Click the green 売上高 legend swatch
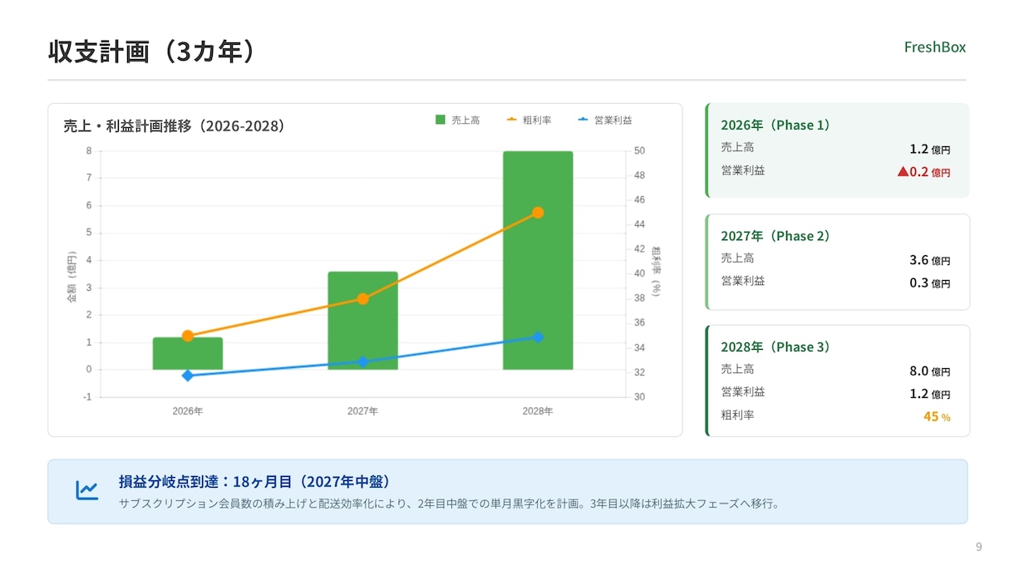The height and width of the screenshot is (570, 1014). 441,120
